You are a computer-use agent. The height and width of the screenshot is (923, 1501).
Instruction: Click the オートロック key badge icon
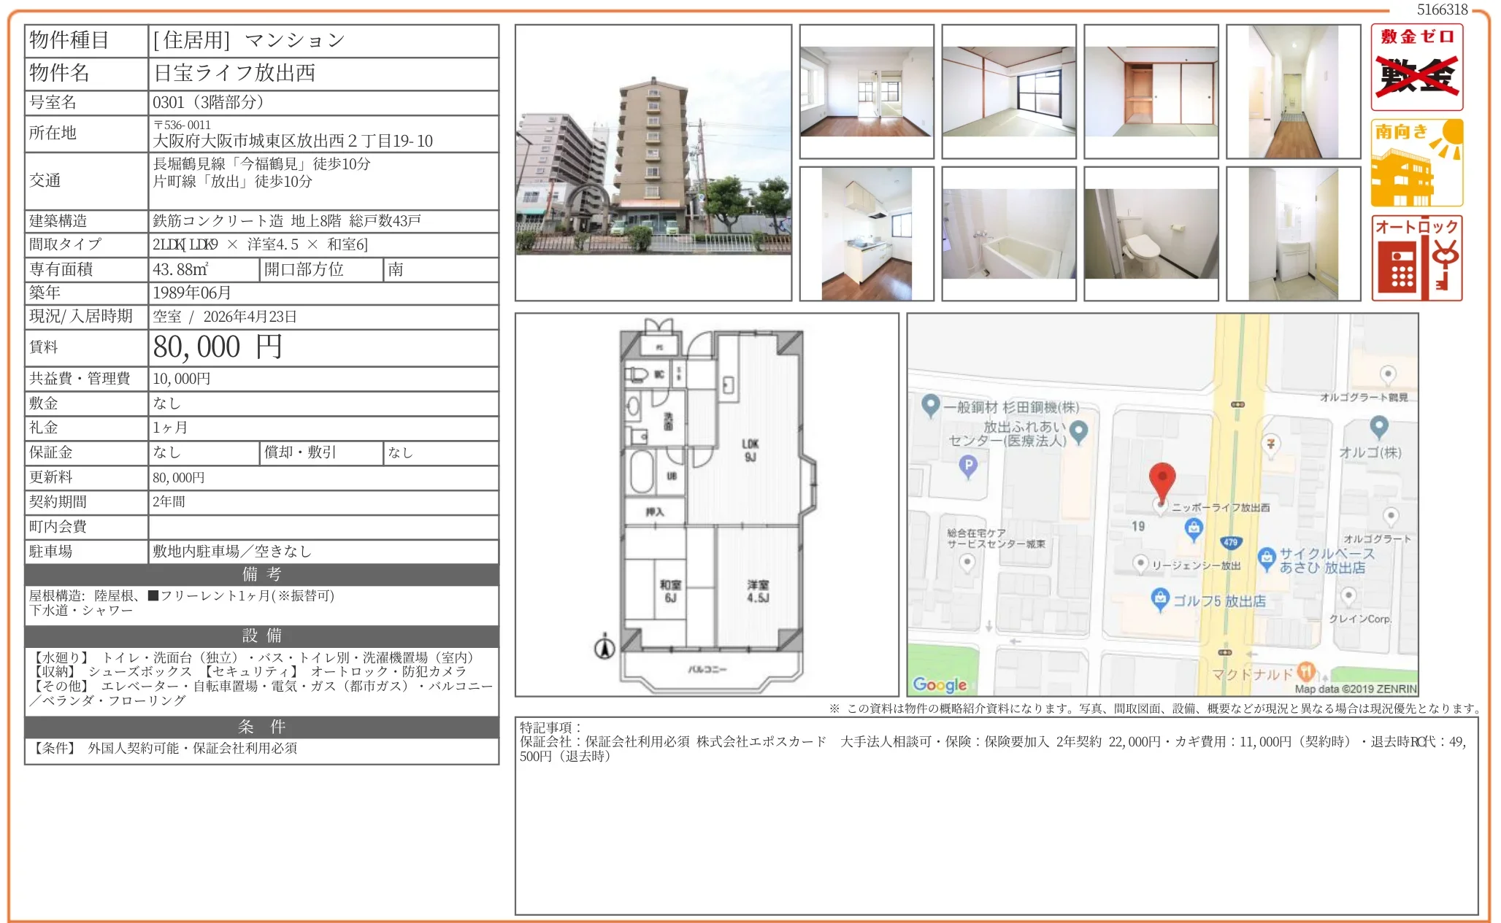[x=1416, y=258]
